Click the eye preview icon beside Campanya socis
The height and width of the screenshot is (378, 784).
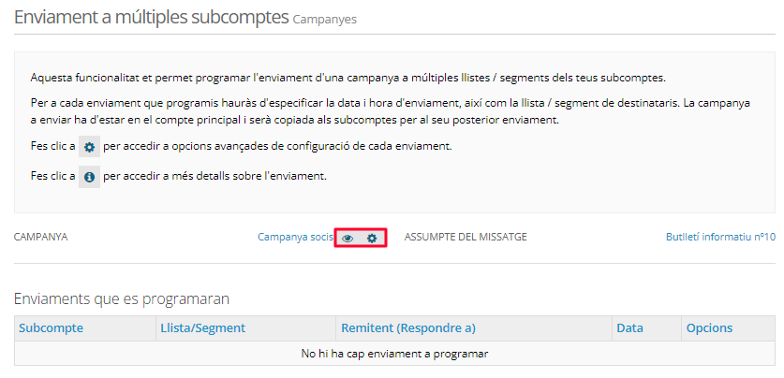(x=348, y=239)
